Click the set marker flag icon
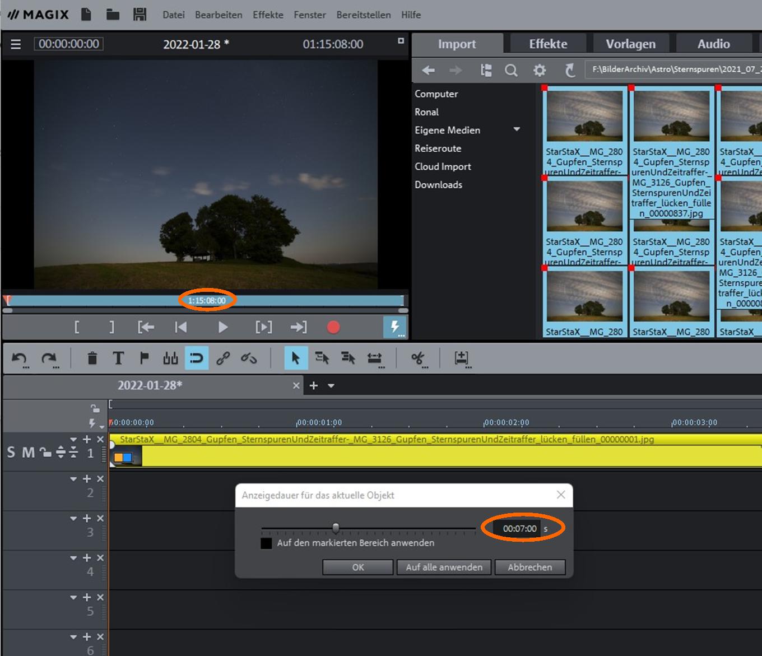Screen dimensions: 762x656 [144, 358]
